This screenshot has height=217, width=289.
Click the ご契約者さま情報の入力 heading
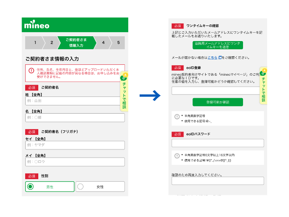click(x=52, y=59)
